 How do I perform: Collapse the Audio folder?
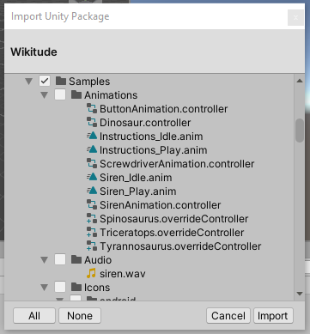tap(45, 260)
